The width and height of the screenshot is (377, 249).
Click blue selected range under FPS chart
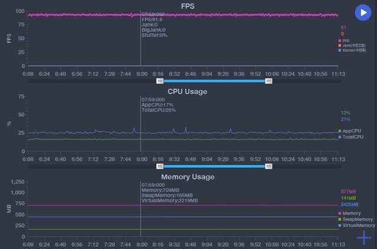point(214,81)
